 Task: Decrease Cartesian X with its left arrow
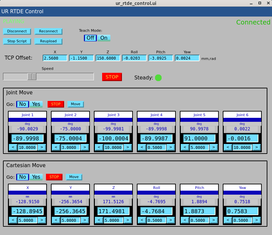(13, 220)
